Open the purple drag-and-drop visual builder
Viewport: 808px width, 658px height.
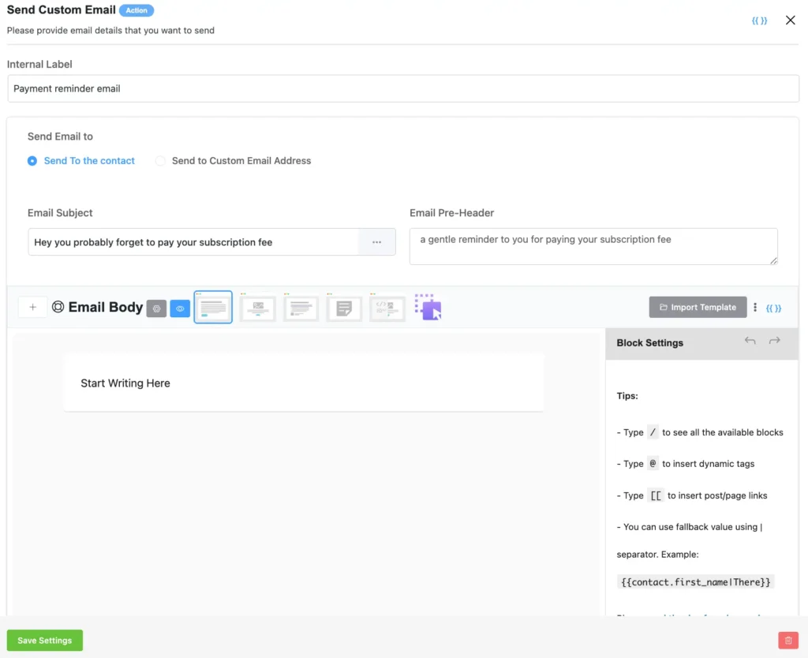(428, 308)
